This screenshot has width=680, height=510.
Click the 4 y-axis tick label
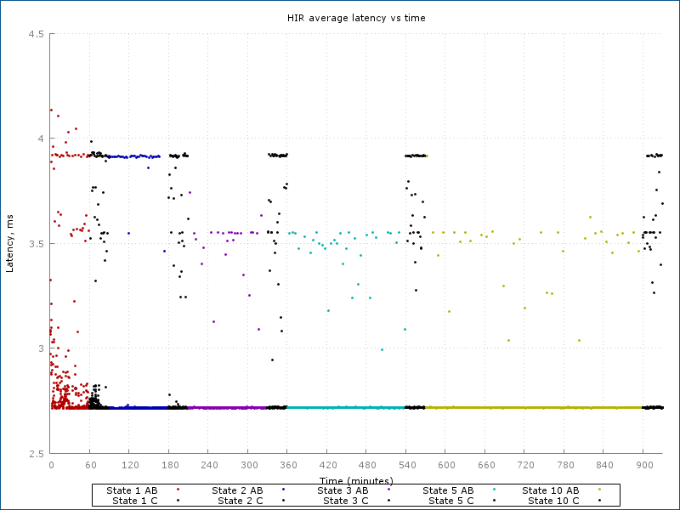41,139
